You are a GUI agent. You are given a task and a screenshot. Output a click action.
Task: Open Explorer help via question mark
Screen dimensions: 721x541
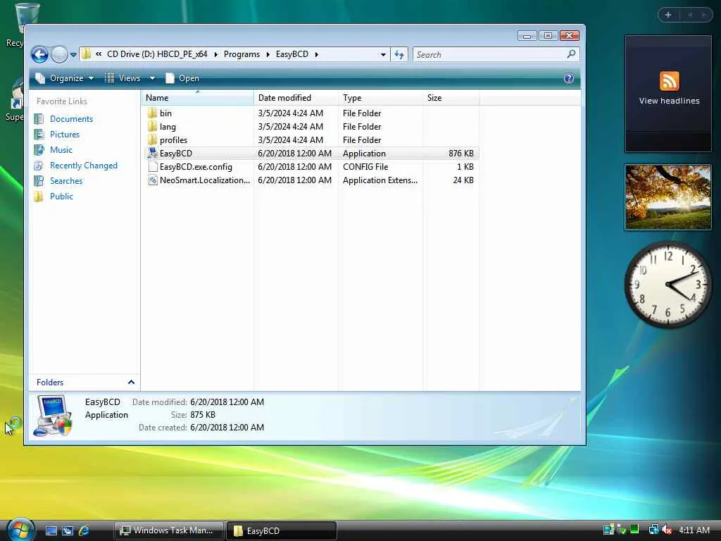pyautogui.click(x=569, y=78)
